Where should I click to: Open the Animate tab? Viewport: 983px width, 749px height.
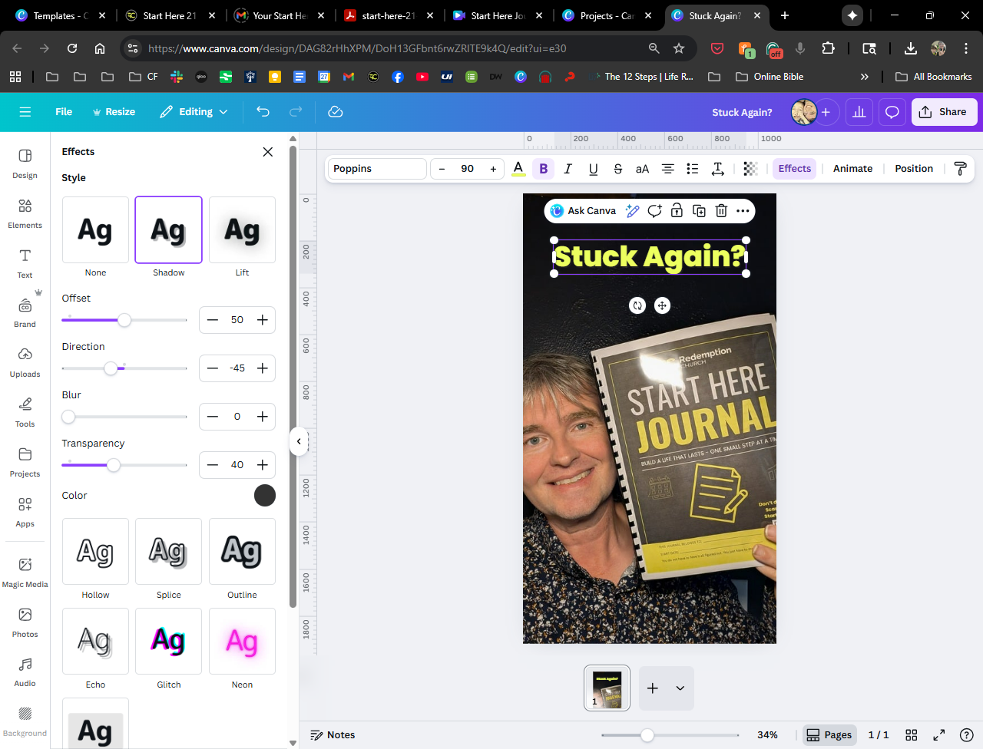click(852, 169)
